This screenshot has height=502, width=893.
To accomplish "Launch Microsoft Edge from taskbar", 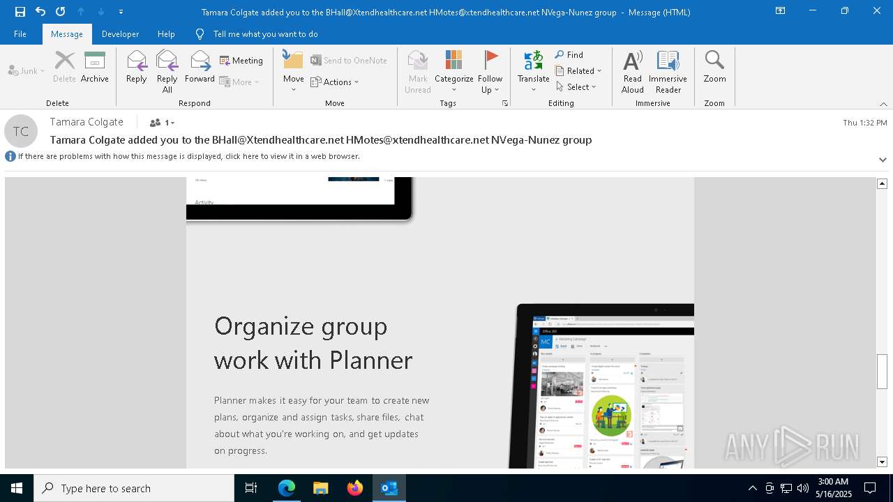I will (x=287, y=488).
